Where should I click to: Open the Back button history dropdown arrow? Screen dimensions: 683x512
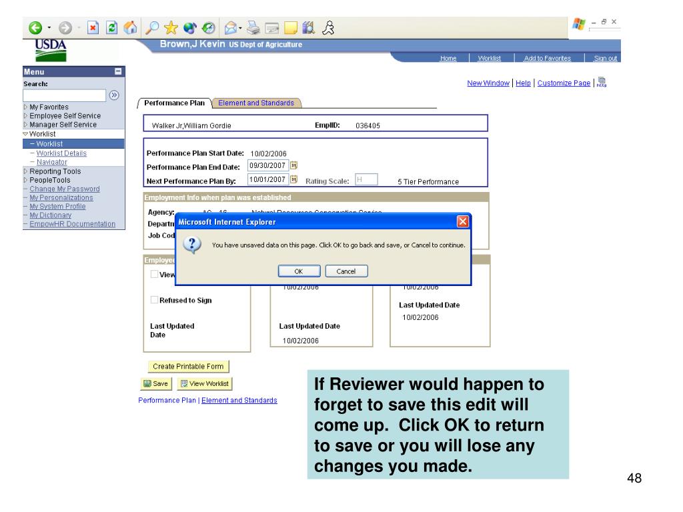[49, 28]
